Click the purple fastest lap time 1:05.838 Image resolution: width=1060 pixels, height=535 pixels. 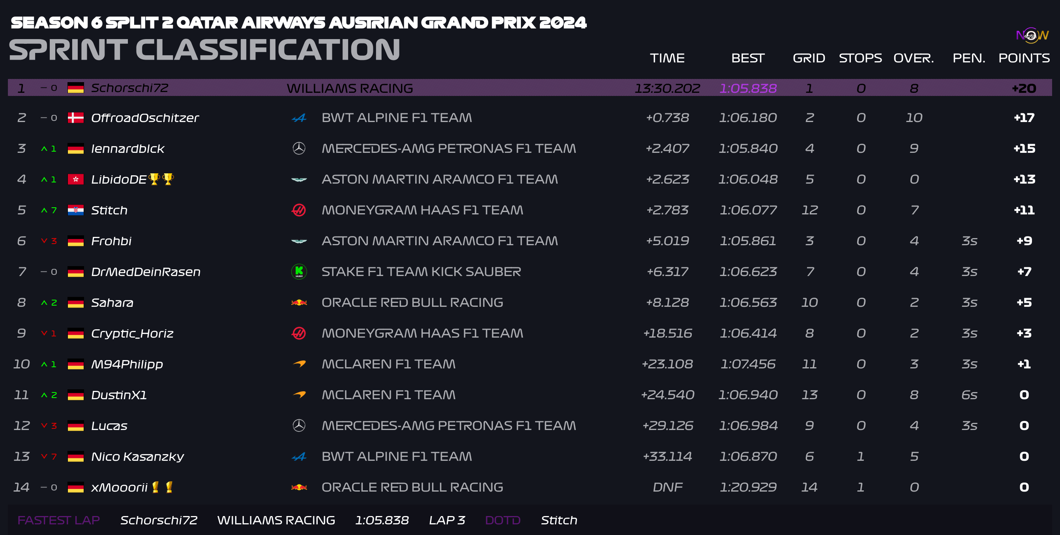748,88
